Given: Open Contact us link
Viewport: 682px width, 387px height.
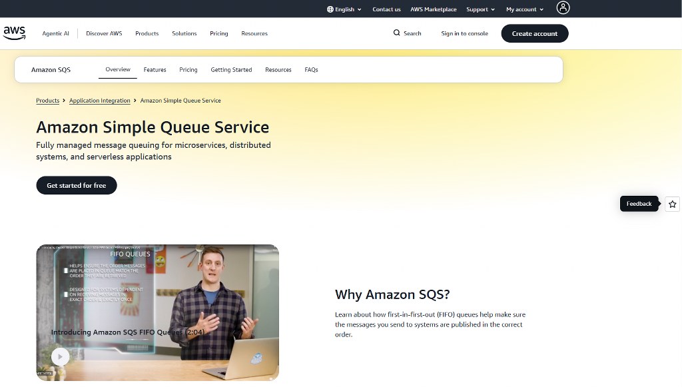Looking at the screenshot, I should 386,9.
